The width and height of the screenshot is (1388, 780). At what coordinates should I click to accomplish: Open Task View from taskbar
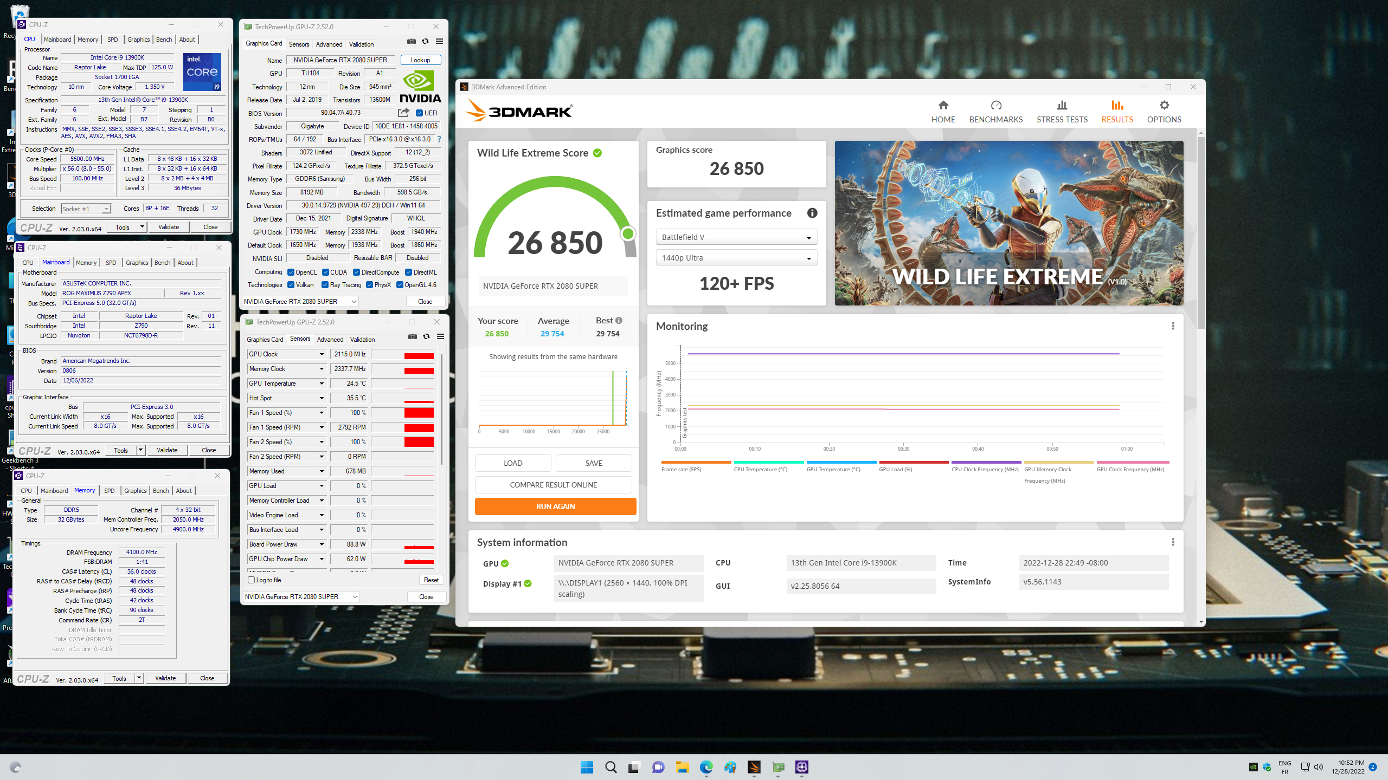coord(634,767)
